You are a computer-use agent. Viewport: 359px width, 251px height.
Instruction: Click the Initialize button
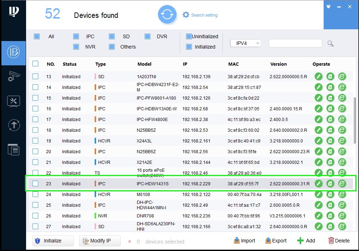[53, 241]
